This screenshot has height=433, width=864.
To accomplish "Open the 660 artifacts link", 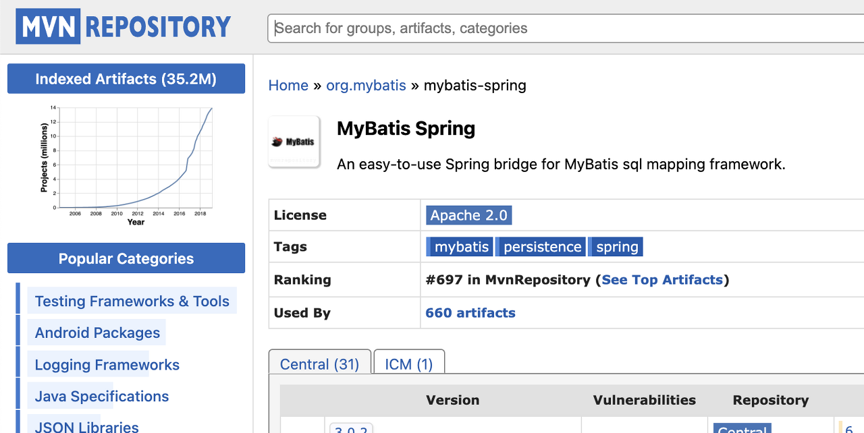I will 470,313.
